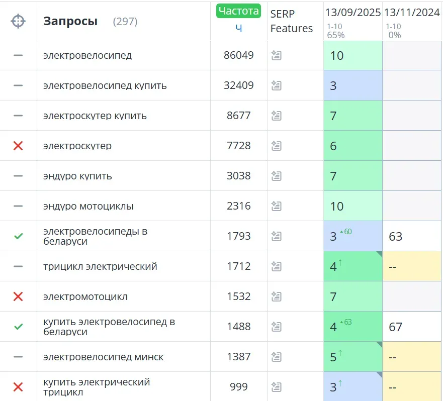The height and width of the screenshot is (401, 443).
Task: Click query text трицикл электрический
Action: tap(100, 267)
